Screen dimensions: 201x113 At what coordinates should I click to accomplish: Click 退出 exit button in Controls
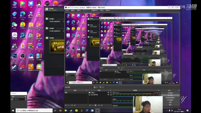click(x=170, y=105)
